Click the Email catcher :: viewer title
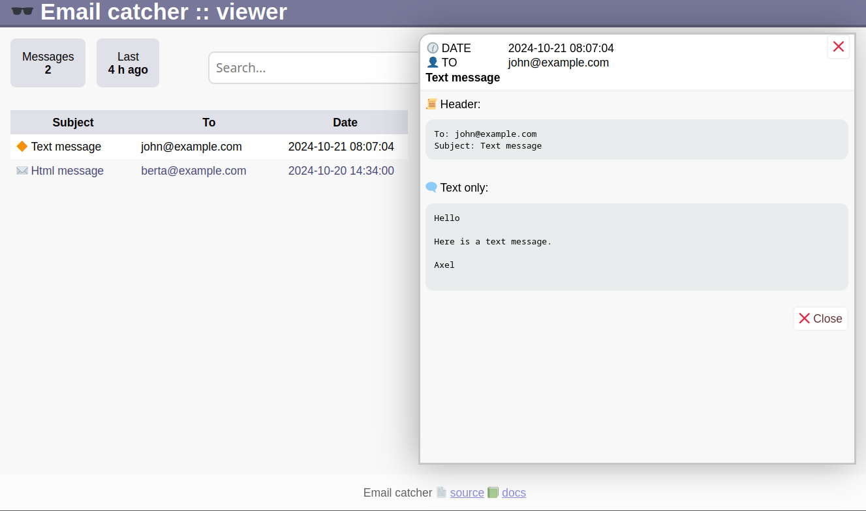Screen dimensions: 866x511 tap(164, 12)
